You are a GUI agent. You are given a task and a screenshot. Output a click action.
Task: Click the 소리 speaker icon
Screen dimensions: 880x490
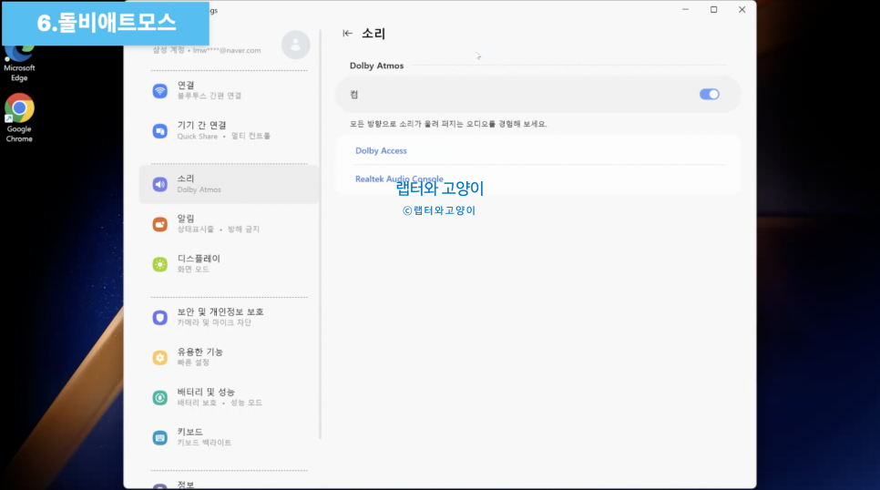(x=160, y=184)
